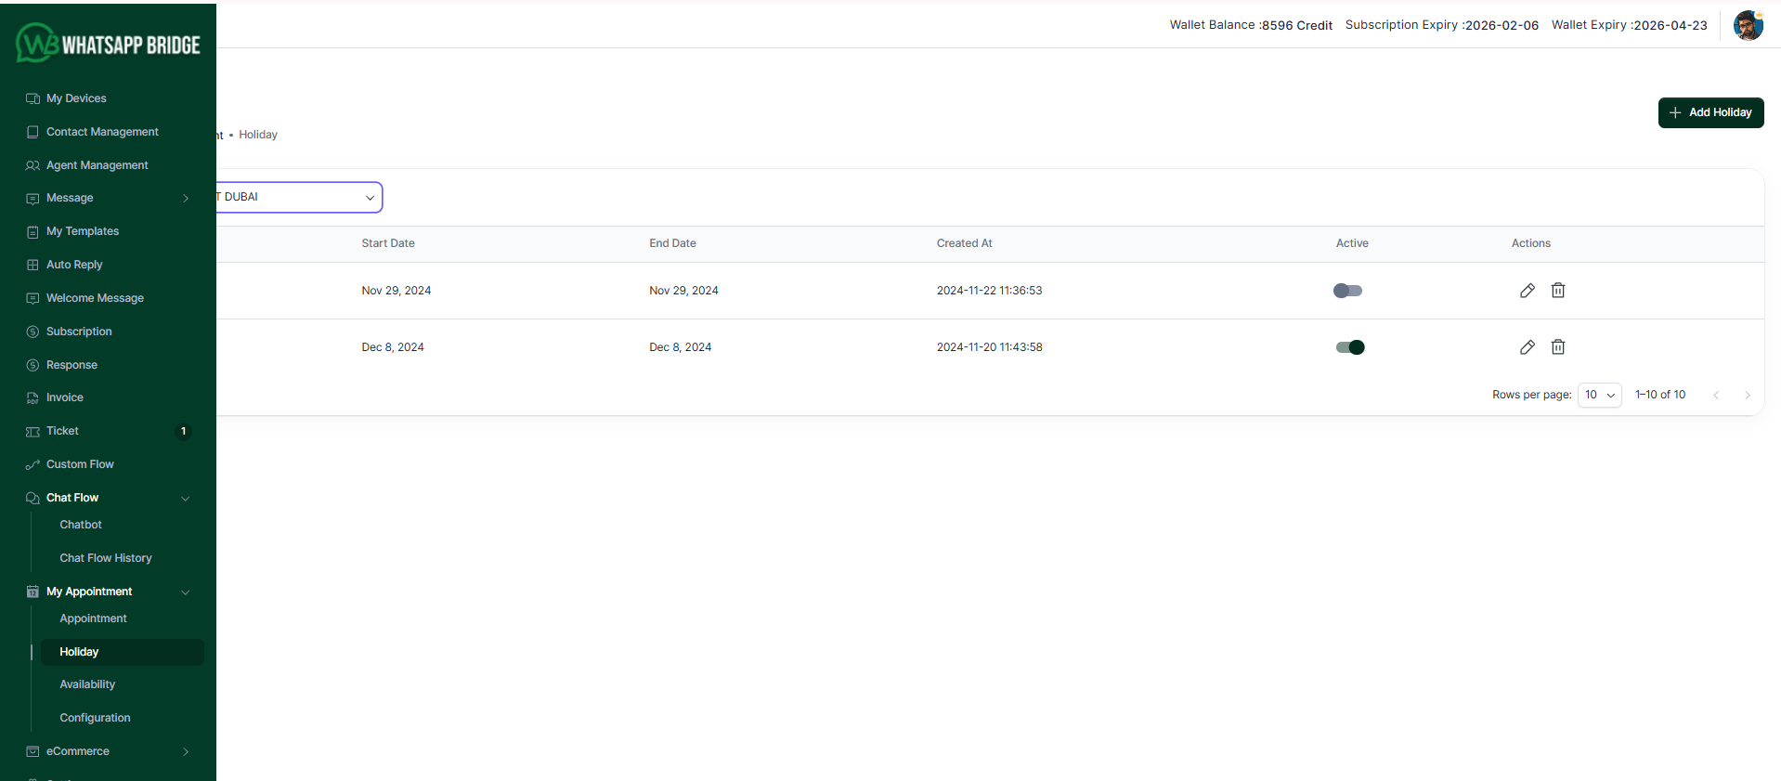Click the Add Holiday button
This screenshot has height=781, width=1781.
[x=1710, y=112]
